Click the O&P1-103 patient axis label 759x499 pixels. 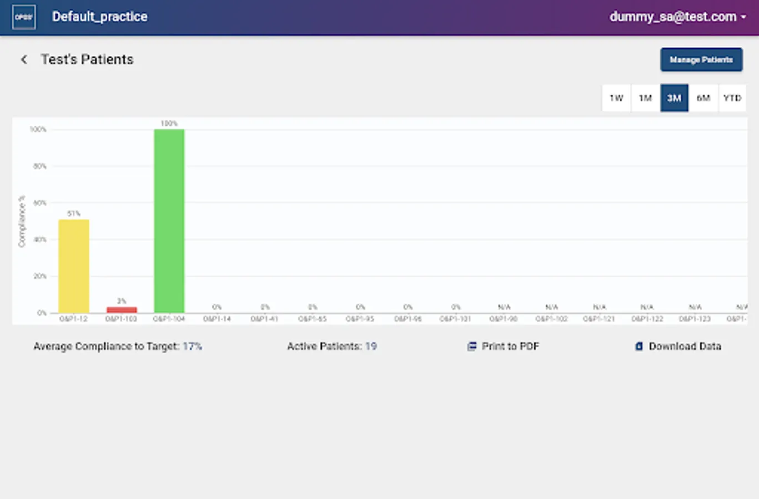(x=121, y=319)
